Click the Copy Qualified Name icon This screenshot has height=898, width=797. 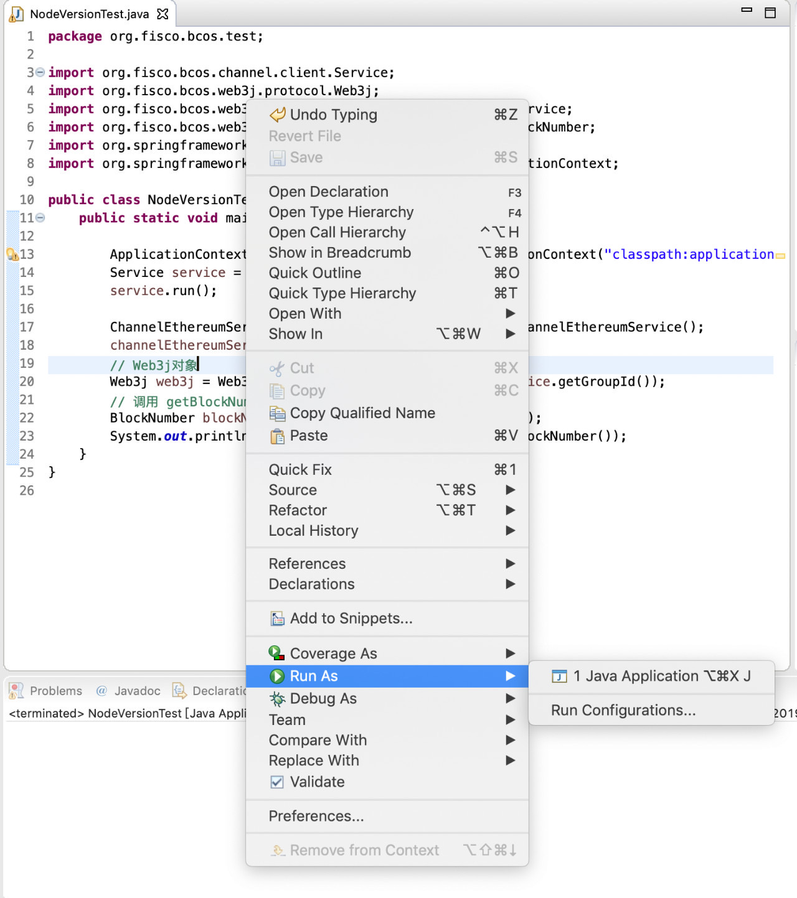point(277,413)
